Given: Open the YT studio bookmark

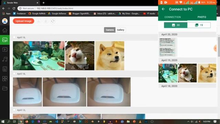Looking at the screenshot, I should click(149, 13).
